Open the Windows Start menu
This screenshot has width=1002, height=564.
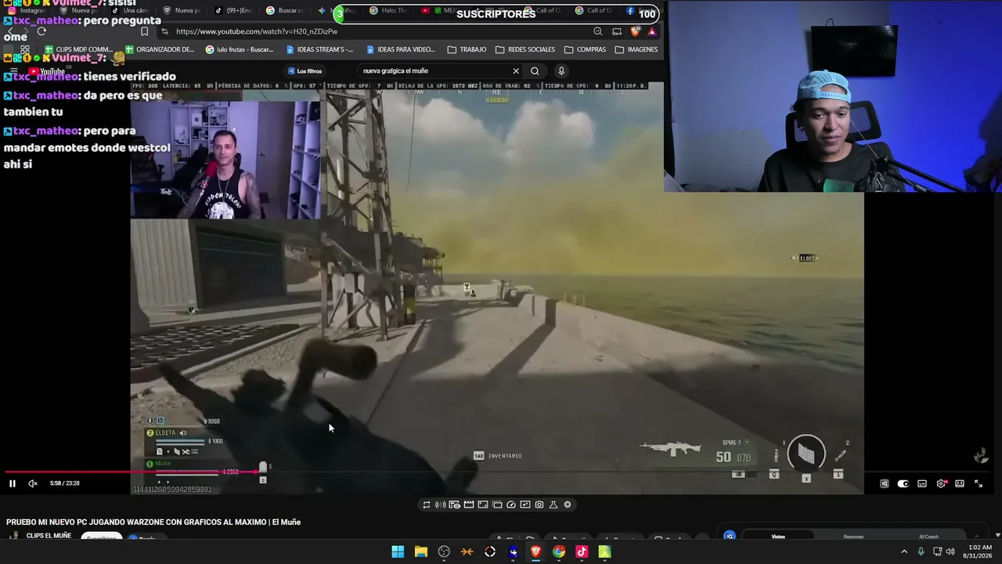(x=398, y=551)
